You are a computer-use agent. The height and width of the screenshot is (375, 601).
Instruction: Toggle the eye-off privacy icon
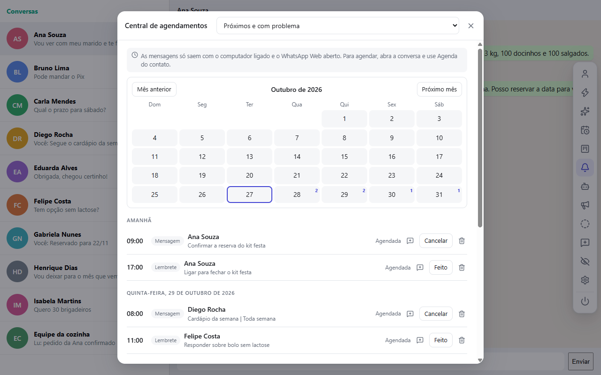585,261
